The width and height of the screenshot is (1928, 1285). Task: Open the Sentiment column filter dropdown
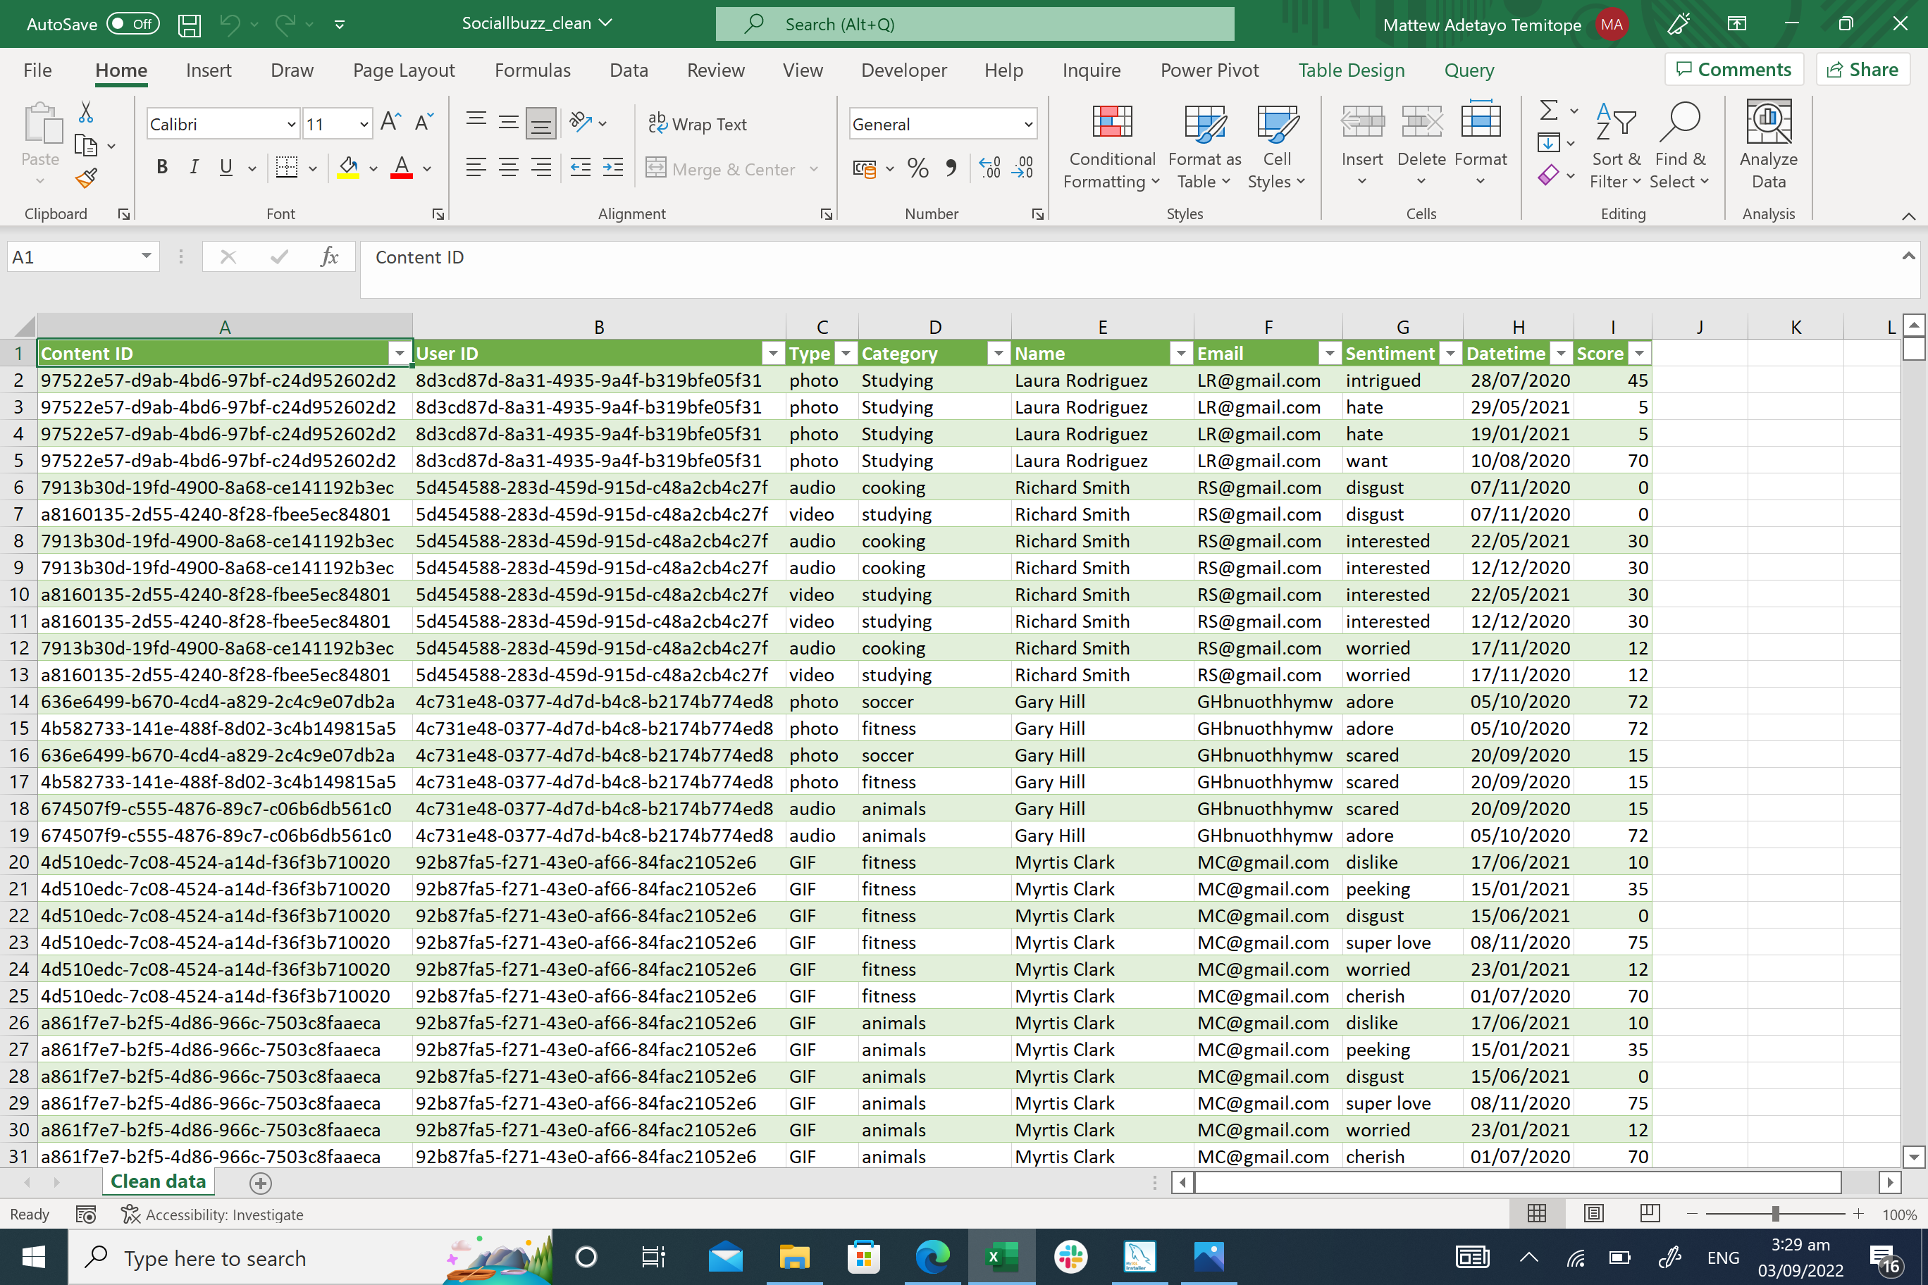tap(1451, 353)
